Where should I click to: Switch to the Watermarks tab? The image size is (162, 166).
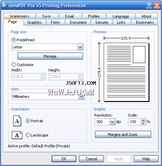click(20, 16)
